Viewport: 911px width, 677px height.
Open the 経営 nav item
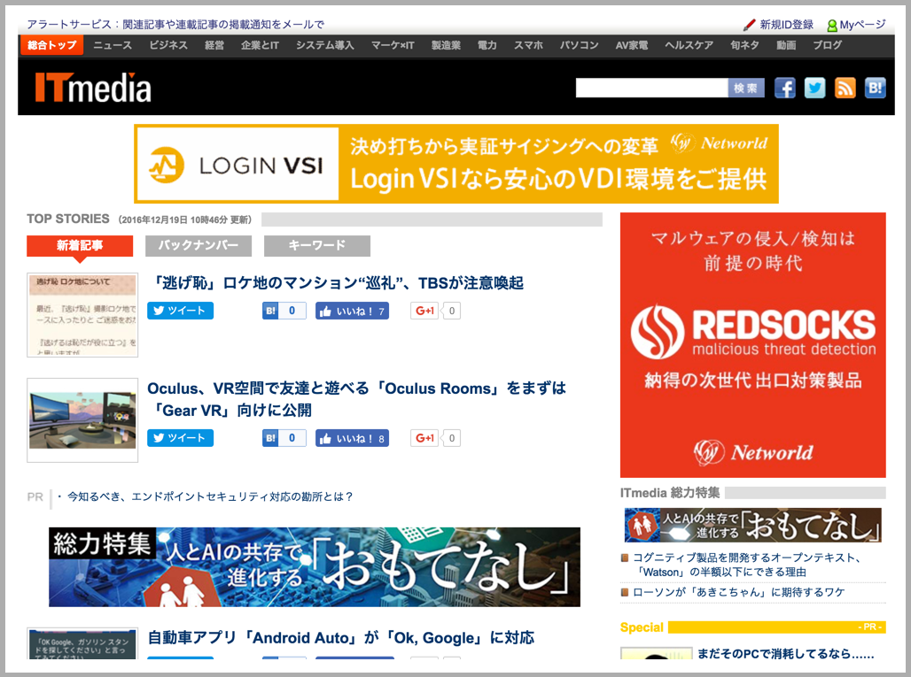[214, 45]
